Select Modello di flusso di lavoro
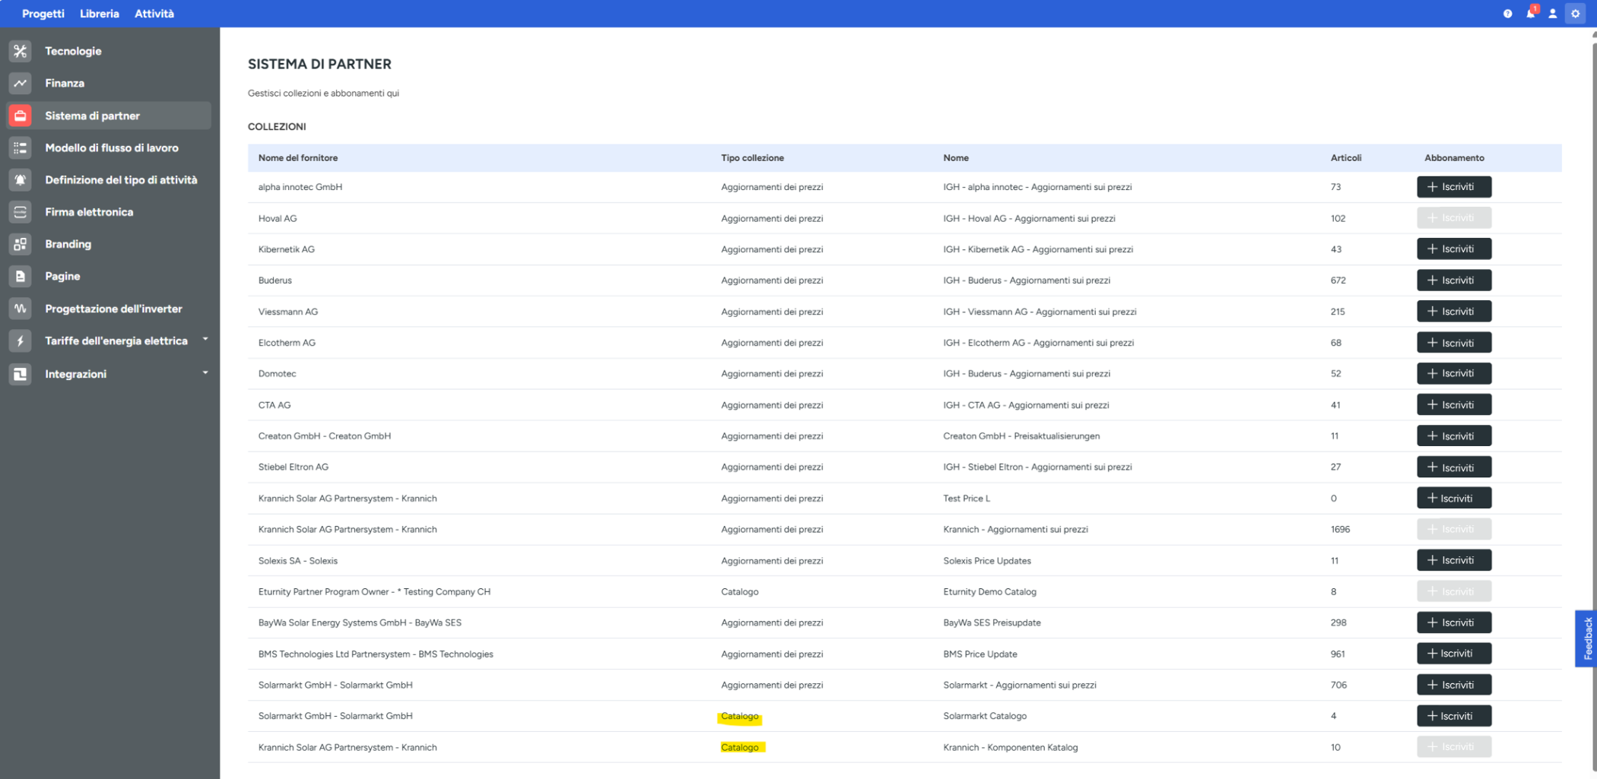Image resolution: width=1597 pixels, height=779 pixels. tap(111, 147)
